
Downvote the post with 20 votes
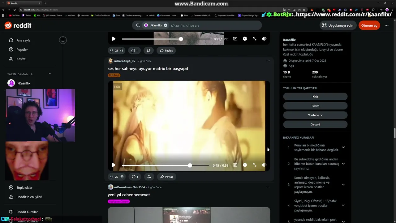[122, 177]
